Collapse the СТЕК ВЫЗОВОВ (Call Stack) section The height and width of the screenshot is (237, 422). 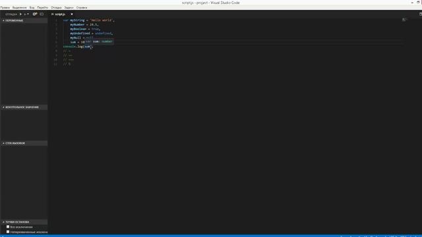pos(24,144)
